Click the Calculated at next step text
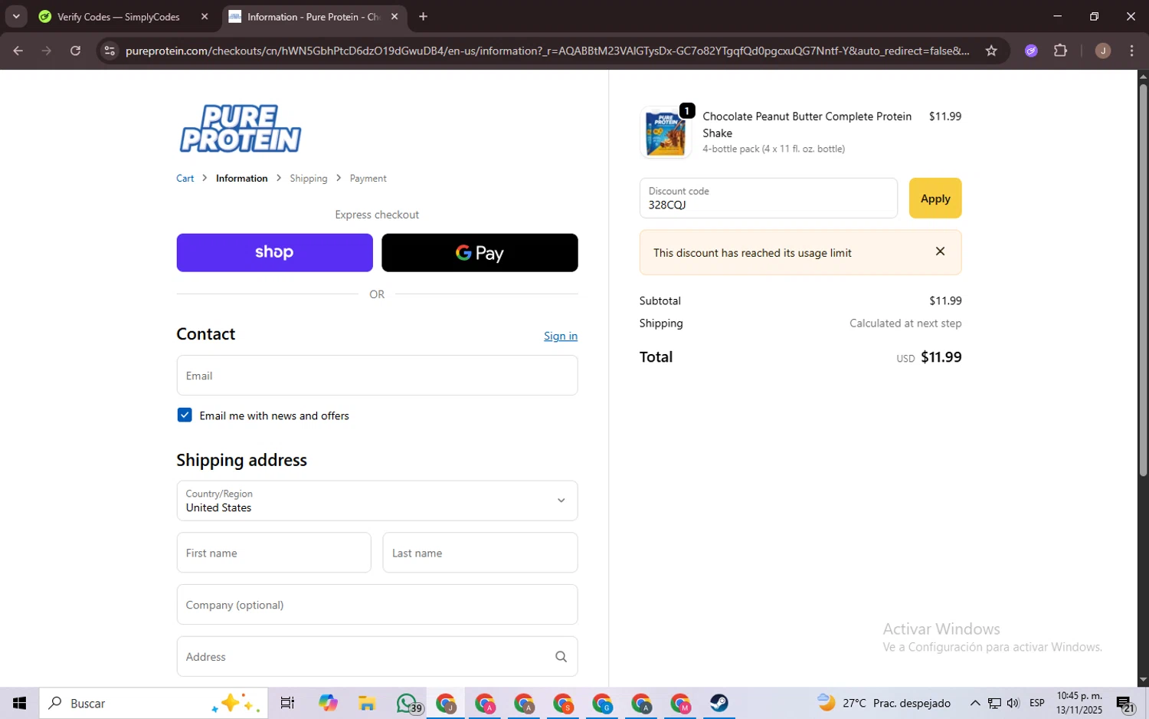Screen dimensions: 1149x719 (905, 323)
